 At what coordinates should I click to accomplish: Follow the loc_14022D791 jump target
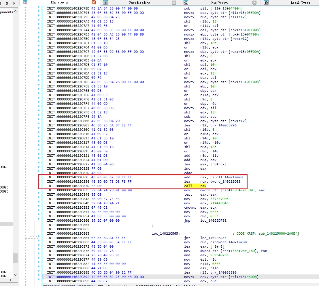tap(214, 220)
